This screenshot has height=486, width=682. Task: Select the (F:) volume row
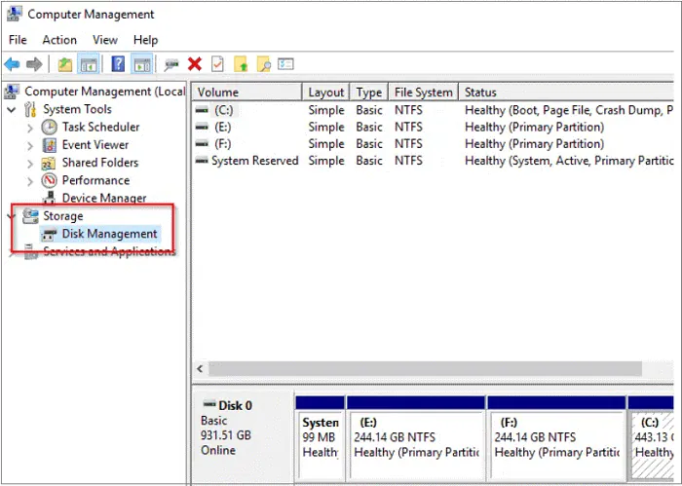434,144
